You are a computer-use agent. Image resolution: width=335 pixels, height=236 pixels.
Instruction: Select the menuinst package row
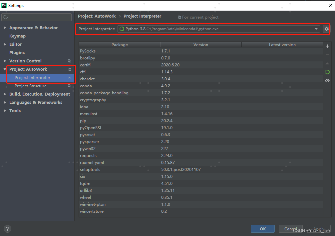click(x=201, y=114)
